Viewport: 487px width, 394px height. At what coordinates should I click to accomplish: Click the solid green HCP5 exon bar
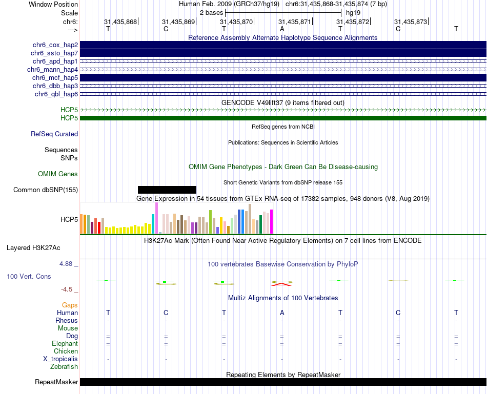click(x=283, y=118)
